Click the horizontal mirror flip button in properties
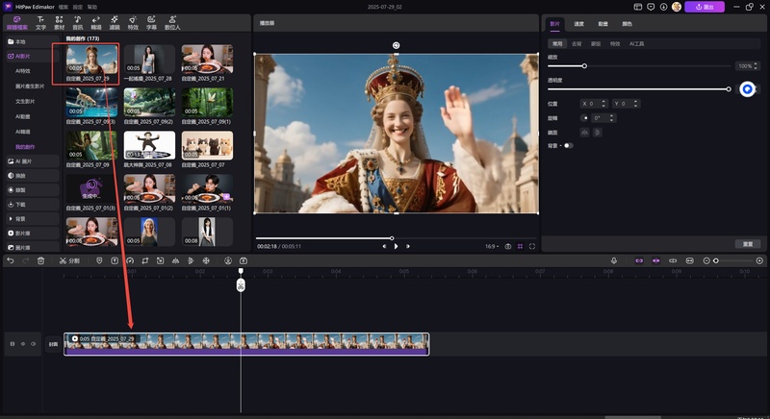The height and width of the screenshot is (419, 770). (x=584, y=133)
